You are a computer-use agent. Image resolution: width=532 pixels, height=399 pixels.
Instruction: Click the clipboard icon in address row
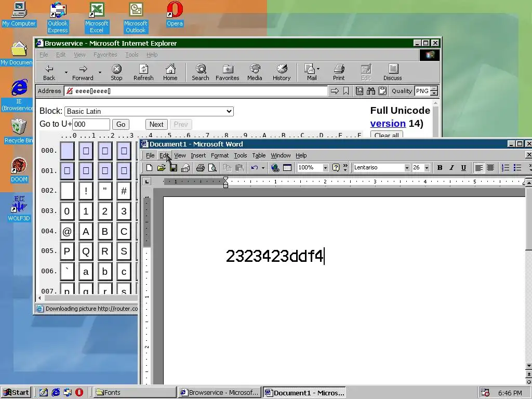382,91
